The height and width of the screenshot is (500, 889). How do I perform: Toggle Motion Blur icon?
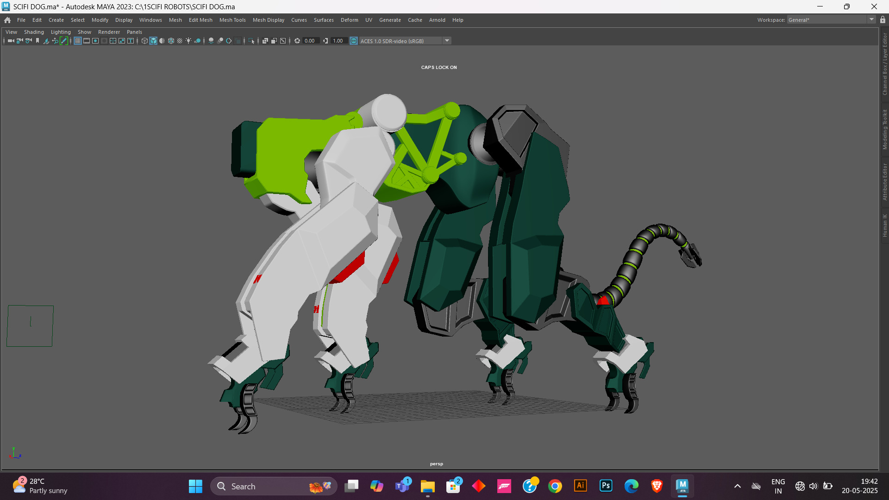pyautogui.click(x=220, y=41)
